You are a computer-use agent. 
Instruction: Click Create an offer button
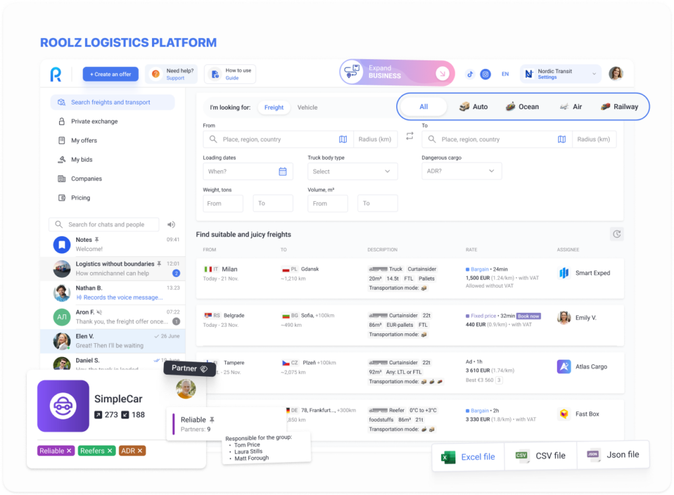[111, 74]
